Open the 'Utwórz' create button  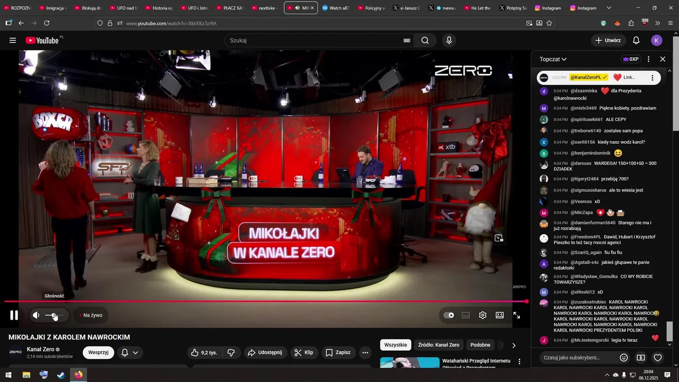coord(608,40)
